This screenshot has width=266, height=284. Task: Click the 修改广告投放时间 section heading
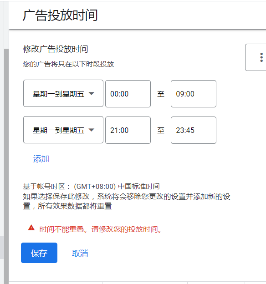tap(56, 49)
